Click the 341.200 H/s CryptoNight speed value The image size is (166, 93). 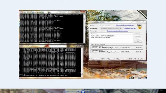tap(106, 48)
